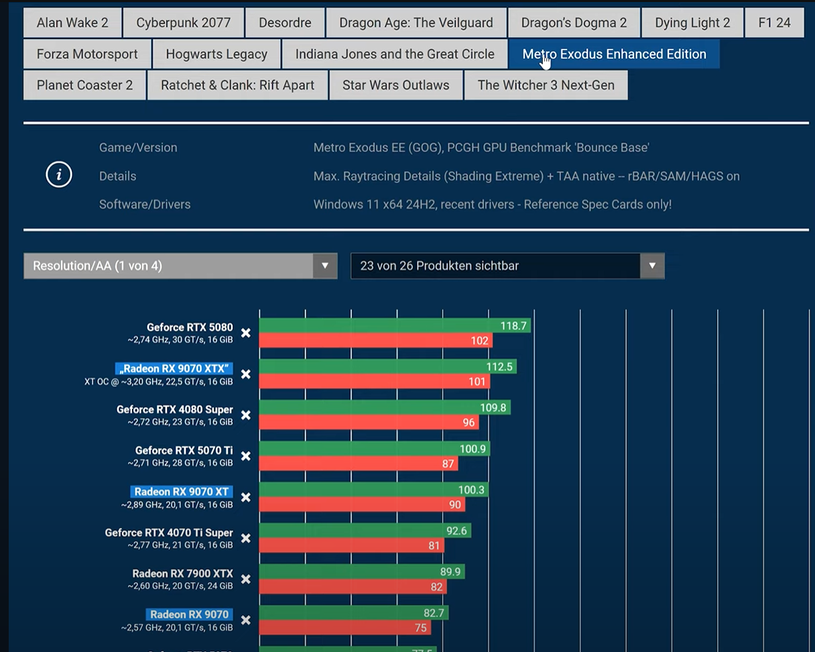Open Indiana Jones and the Great Circle tab

coord(395,54)
